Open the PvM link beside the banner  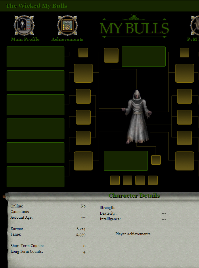coord(193,39)
